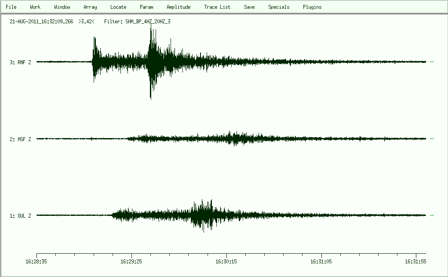Expand the Array menu
448x277 pixels.
[x=90, y=7]
